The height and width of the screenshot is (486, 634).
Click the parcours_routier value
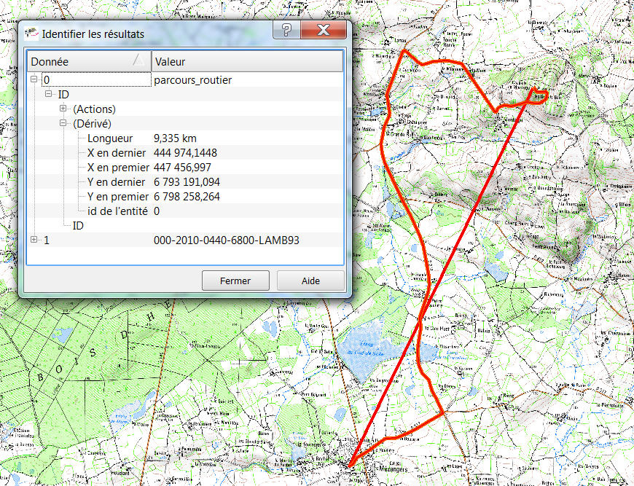(193, 80)
